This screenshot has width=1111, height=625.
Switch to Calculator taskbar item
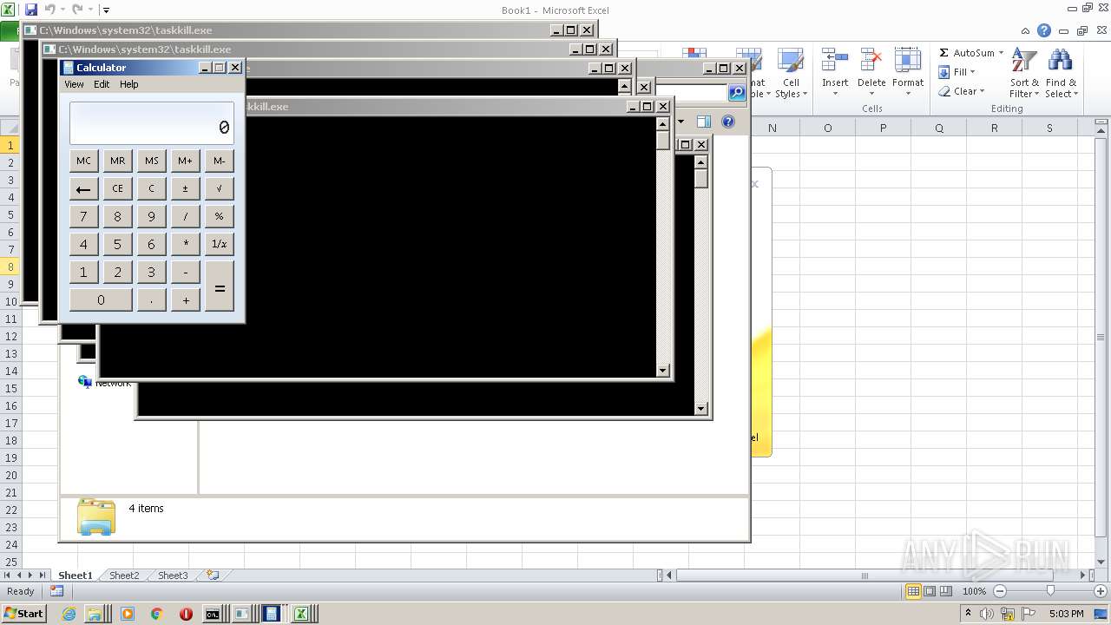tap(272, 614)
